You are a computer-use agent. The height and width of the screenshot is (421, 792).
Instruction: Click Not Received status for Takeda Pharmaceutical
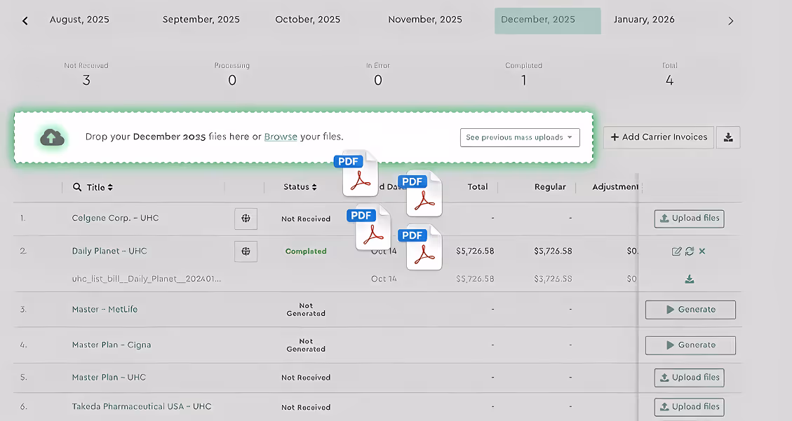tap(306, 407)
